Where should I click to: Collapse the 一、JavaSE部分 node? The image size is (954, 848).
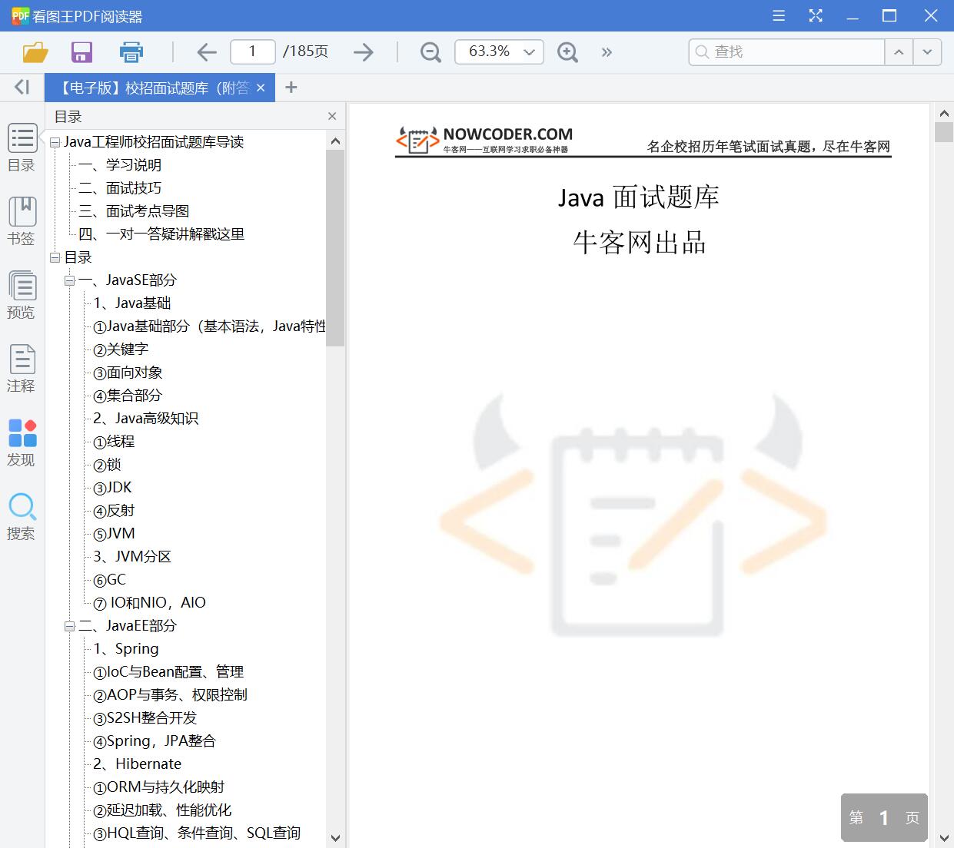coord(69,280)
